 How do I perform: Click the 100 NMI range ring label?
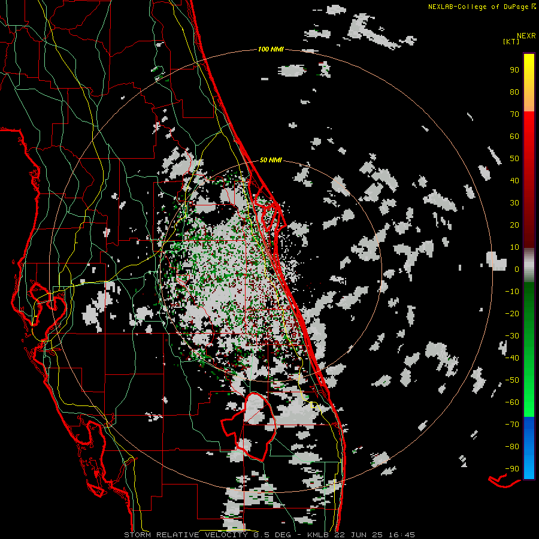(271, 49)
